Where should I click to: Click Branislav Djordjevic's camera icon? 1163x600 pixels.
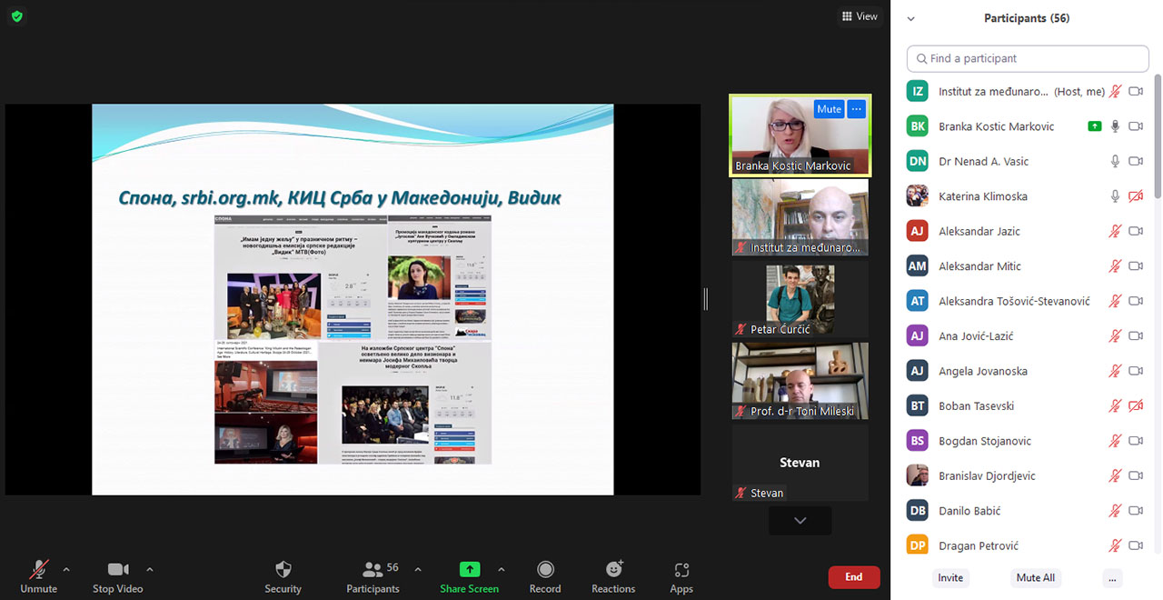[1136, 475]
